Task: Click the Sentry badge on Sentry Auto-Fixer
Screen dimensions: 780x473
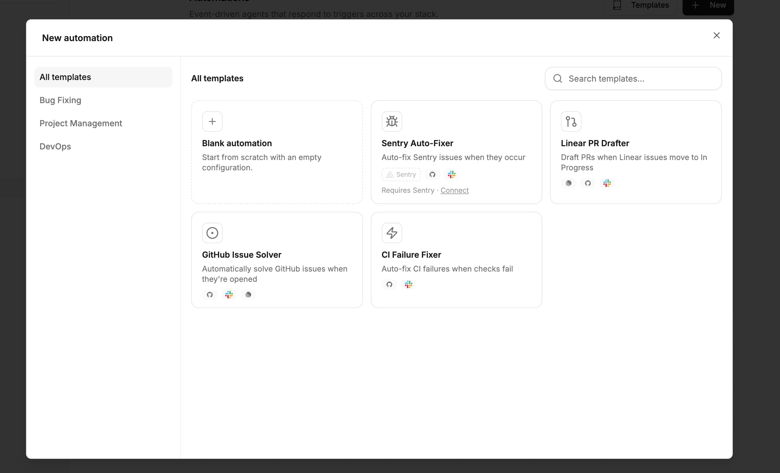Action: click(401, 174)
